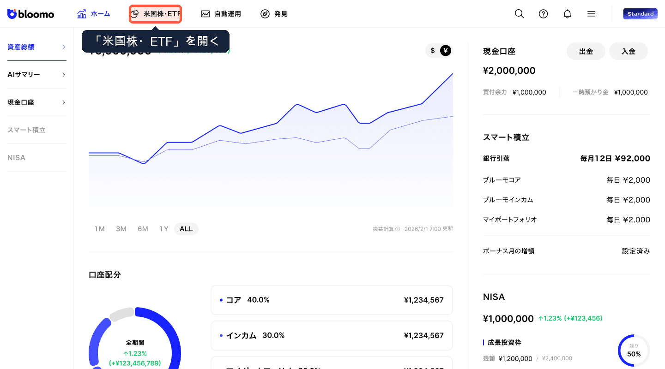Screen dimensions: 665x369
Task: Open the 発見 tab
Action: pyautogui.click(x=274, y=14)
